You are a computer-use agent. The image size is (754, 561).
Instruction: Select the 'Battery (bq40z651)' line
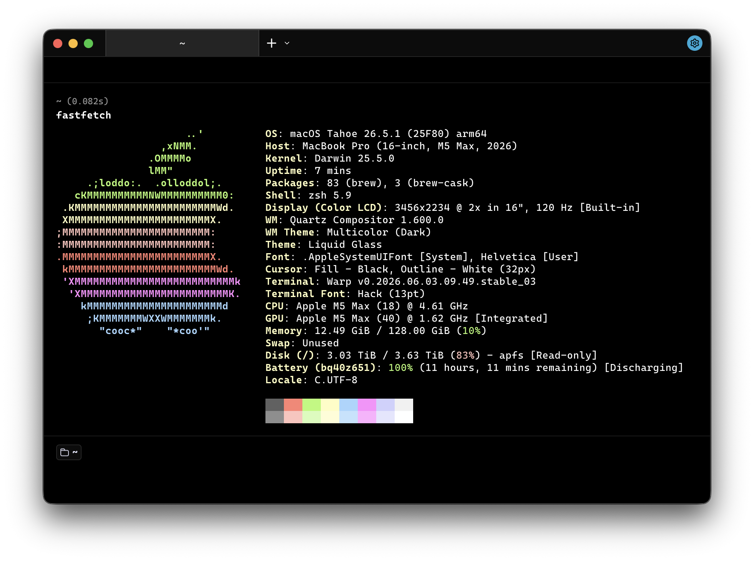coord(474,367)
